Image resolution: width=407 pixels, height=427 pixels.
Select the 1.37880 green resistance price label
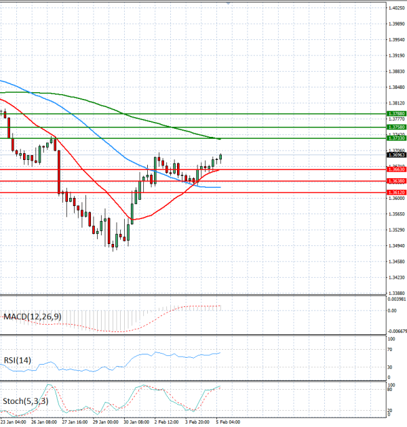click(x=396, y=114)
